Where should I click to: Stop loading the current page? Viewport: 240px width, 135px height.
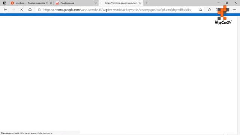coord(22,10)
